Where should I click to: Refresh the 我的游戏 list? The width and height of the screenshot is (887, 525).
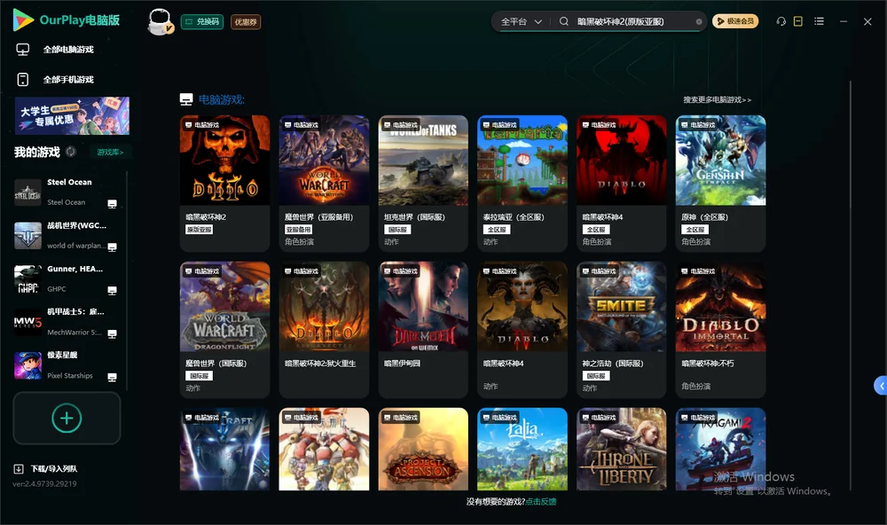71,152
